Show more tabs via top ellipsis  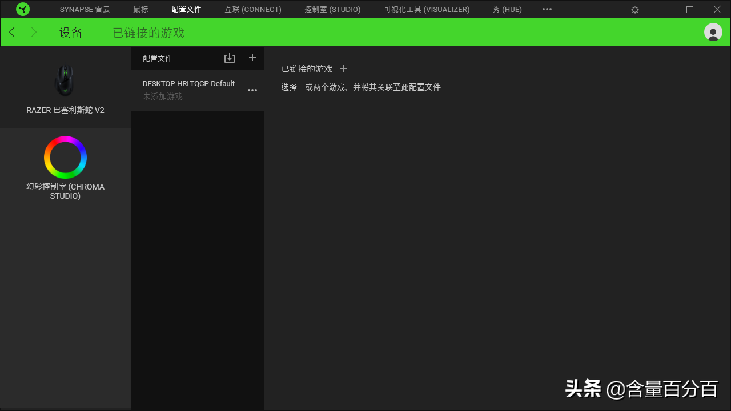[x=547, y=10]
